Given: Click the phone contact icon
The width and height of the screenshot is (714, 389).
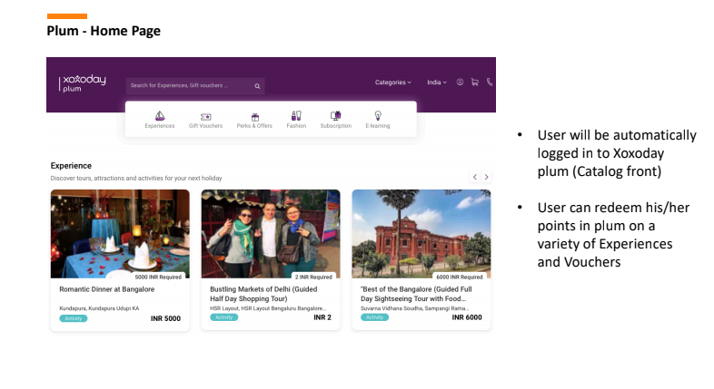Looking at the screenshot, I should pyautogui.click(x=490, y=83).
